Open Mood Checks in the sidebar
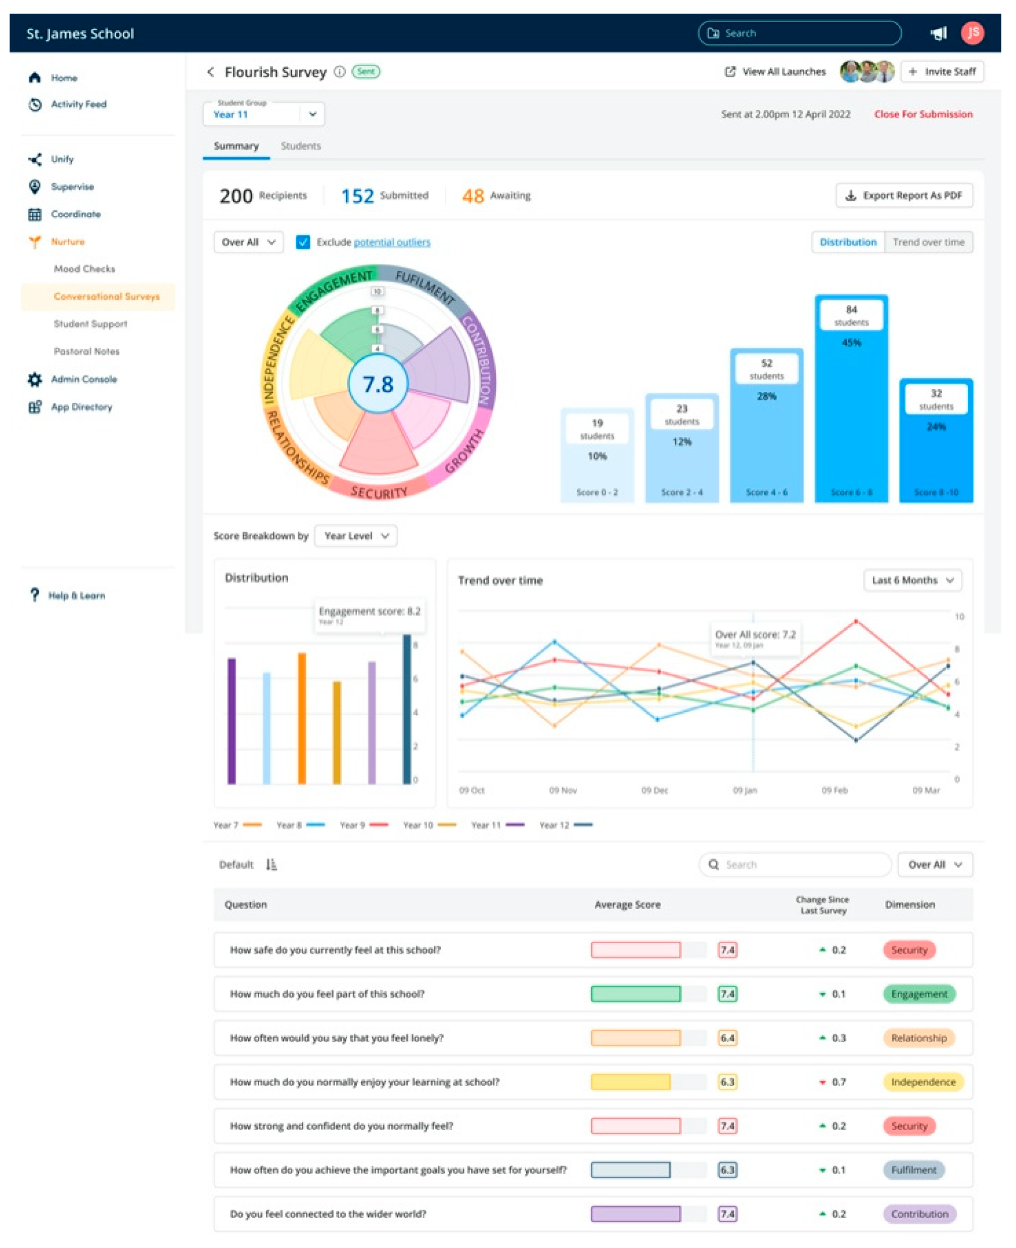Screen dimensions: 1016x1248 84,268
